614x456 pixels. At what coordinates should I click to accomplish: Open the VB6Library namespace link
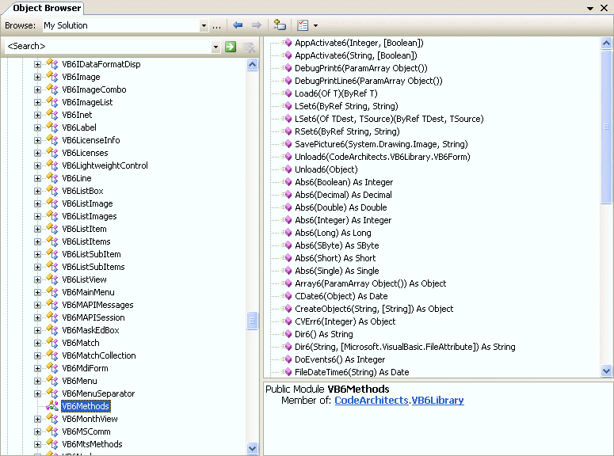pyautogui.click(x=437, y=401)
